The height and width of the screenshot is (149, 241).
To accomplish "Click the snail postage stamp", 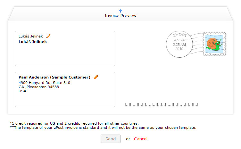I will (214, 44).
